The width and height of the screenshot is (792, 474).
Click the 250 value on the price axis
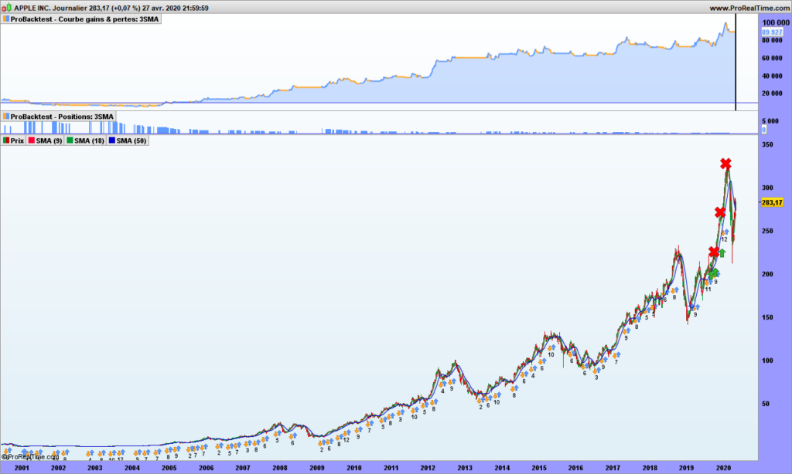(767, 231)
